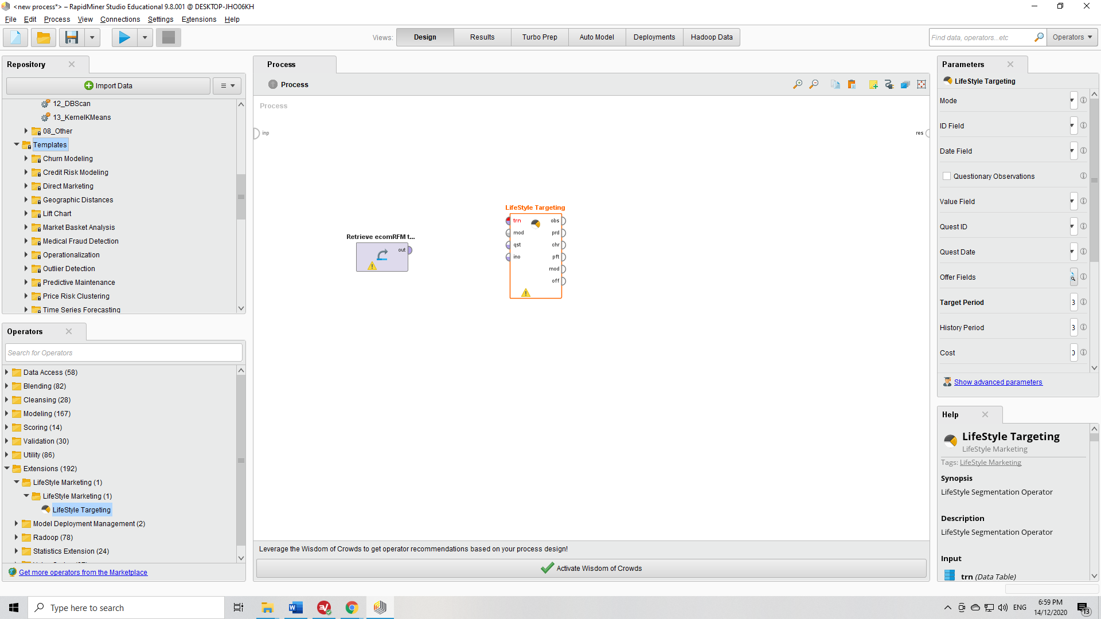Zoom out on the process canvas
Screen dimensions: 1101x619
[814, 84]
